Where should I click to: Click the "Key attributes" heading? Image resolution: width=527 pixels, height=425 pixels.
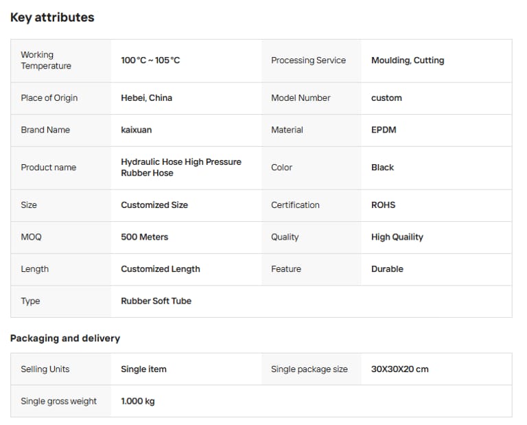coord(52,18)
